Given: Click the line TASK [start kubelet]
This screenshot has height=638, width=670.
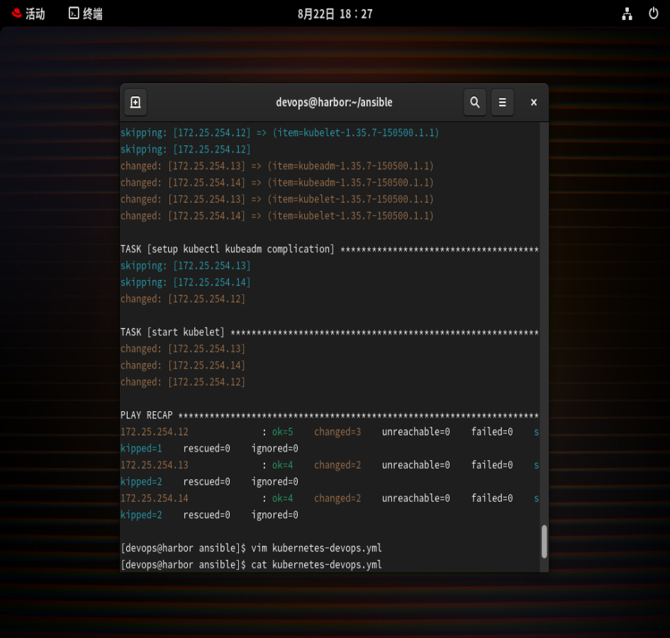Looking at the screenshot, I should tap(330, 332).
